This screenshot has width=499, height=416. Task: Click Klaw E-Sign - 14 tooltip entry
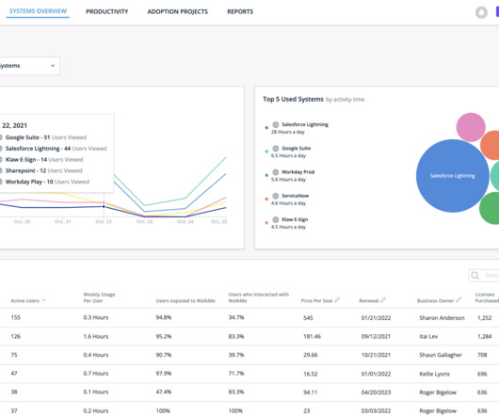tap(44, 160)
